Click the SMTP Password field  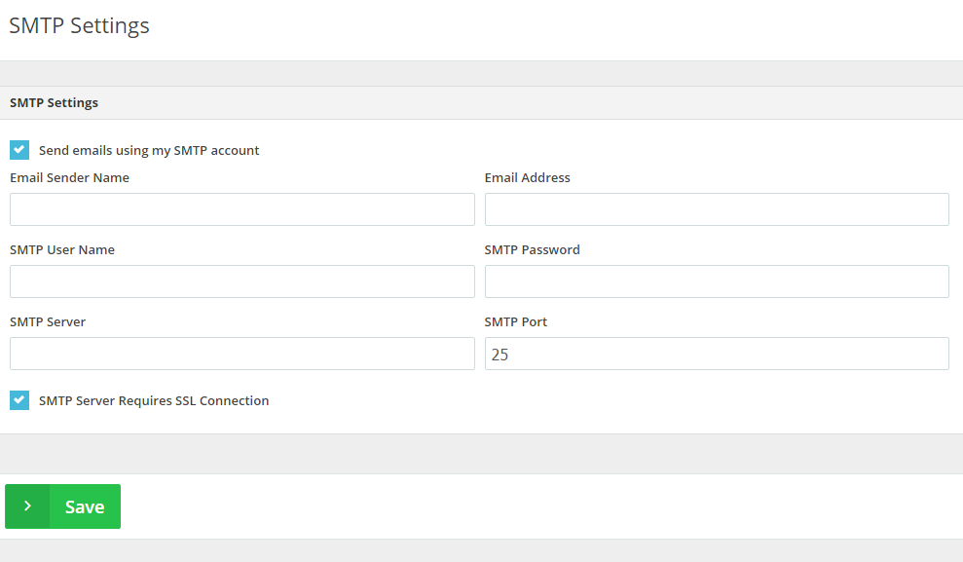717,281
